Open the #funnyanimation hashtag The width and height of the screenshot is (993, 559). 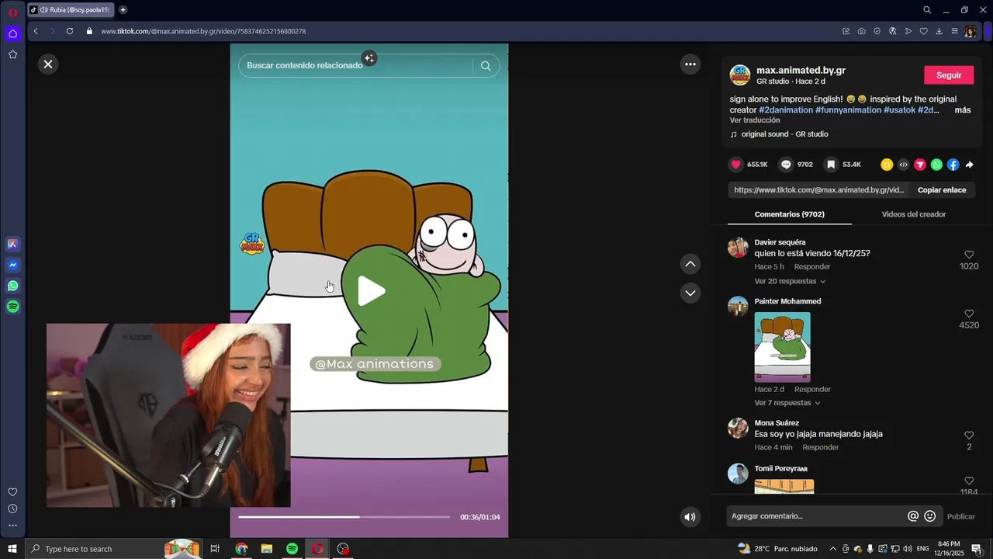848,110
